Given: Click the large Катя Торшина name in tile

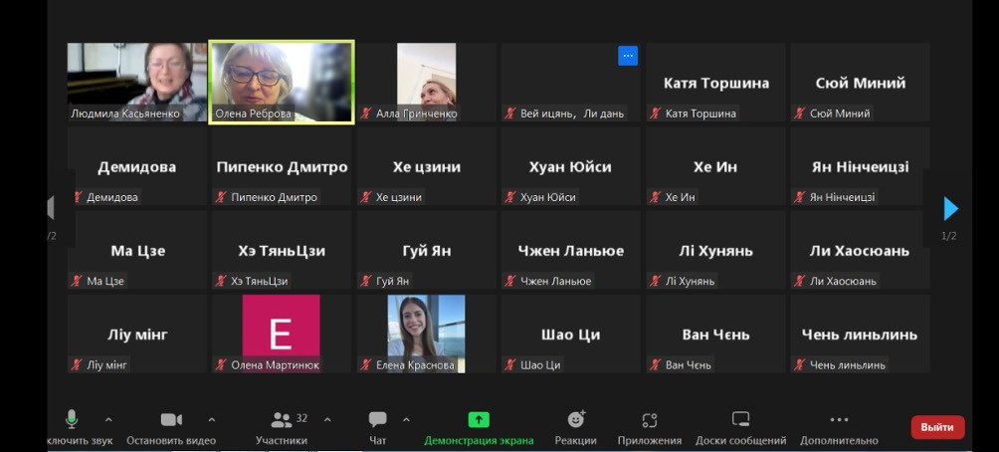Looking at the screenshot, I should click(x=716, y=84).
